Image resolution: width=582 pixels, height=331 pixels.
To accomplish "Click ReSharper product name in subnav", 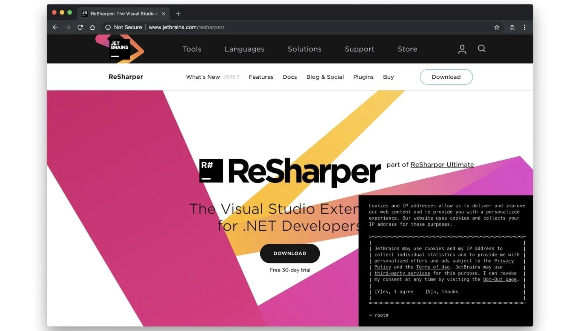I will pyautogui.click(x=126, y=77).
